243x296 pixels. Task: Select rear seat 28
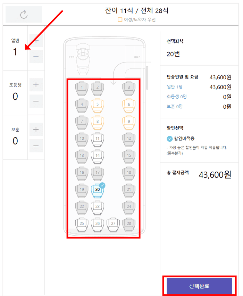pos(129,224)
